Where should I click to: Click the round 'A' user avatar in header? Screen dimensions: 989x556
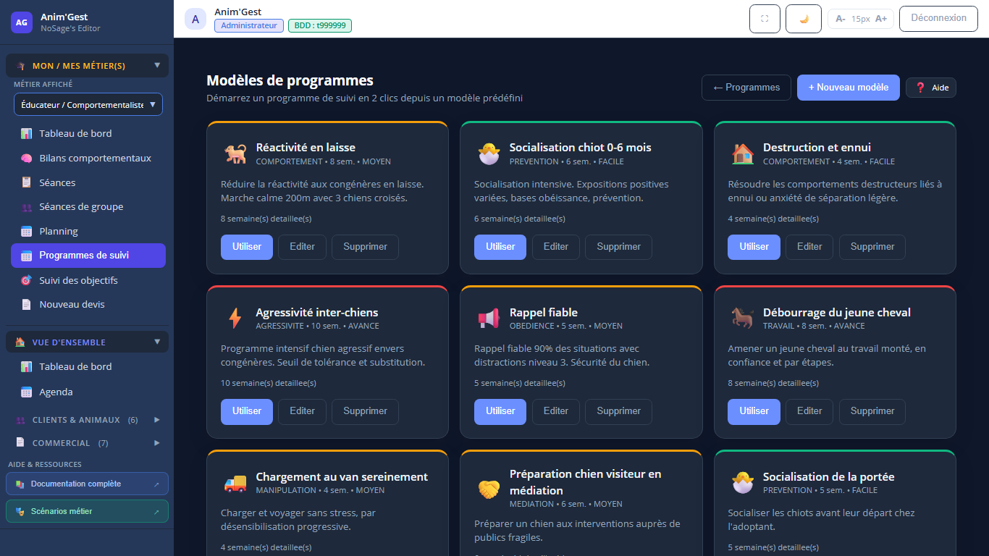195,19
